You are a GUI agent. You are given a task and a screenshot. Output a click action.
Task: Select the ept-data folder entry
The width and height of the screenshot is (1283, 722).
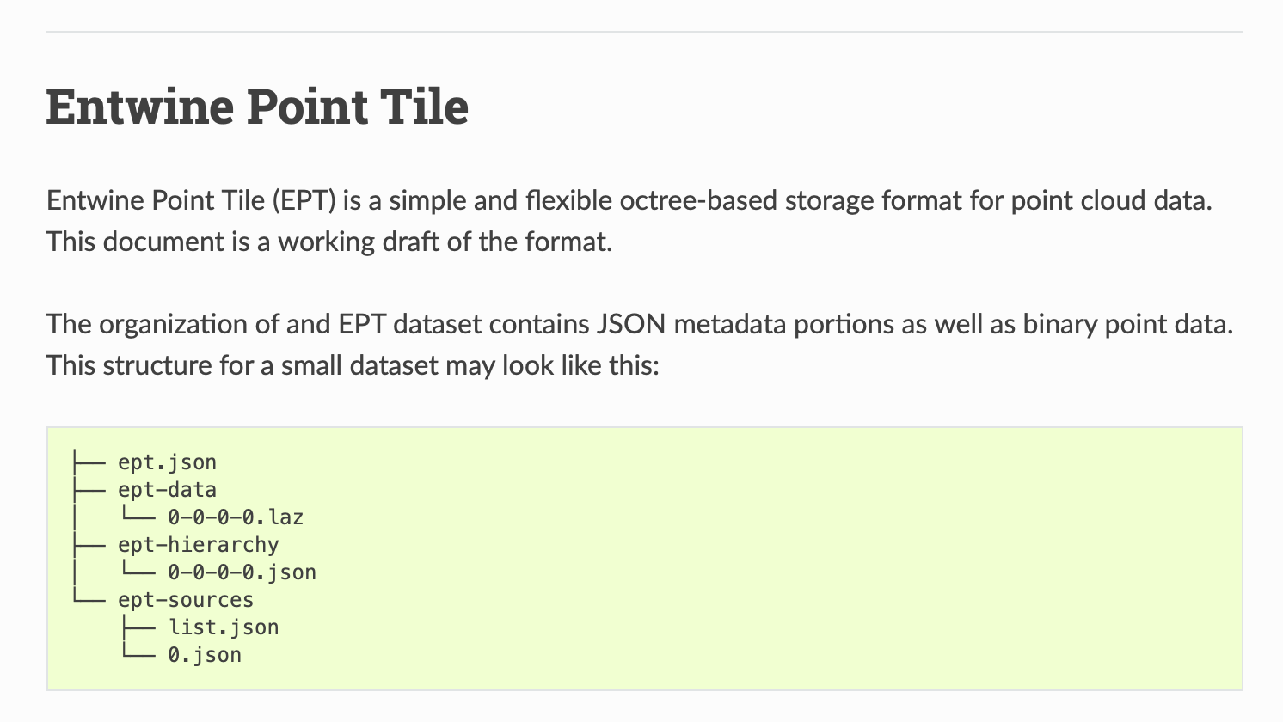(x=167, y=490)
